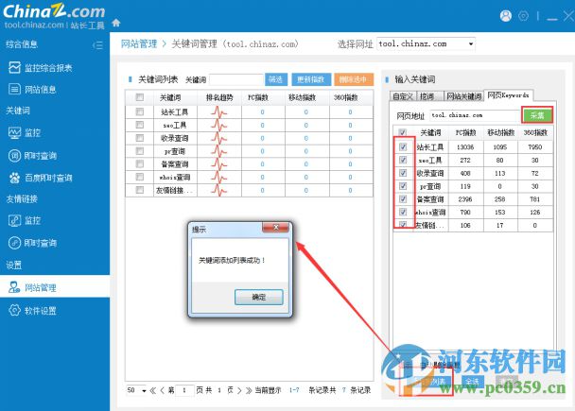Check 备案查询 row in keyword list
This screenshot has height=411, width=575.
[x=139, y=163]
